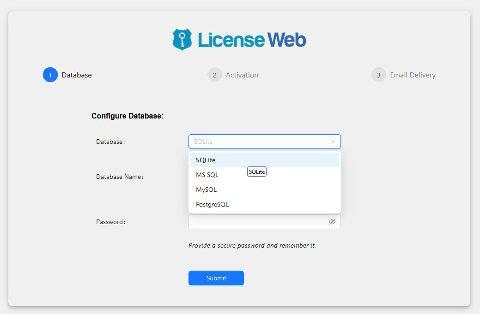Viewport: 480px width, 314px height.
Task: Submit the database configuration
Action: 216,278
